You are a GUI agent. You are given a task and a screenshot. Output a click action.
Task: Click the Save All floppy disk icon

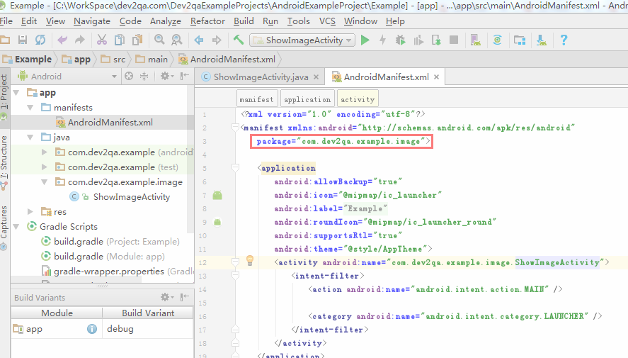23,40
